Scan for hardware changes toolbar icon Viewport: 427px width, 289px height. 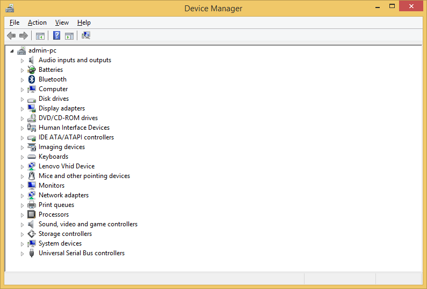tap(86, 36)
